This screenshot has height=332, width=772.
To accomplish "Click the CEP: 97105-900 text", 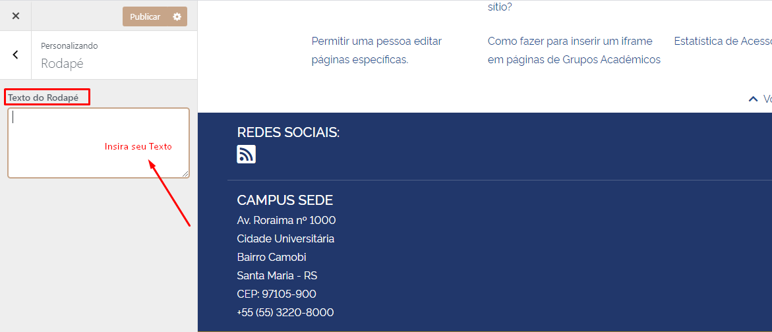I will [276, 294].
